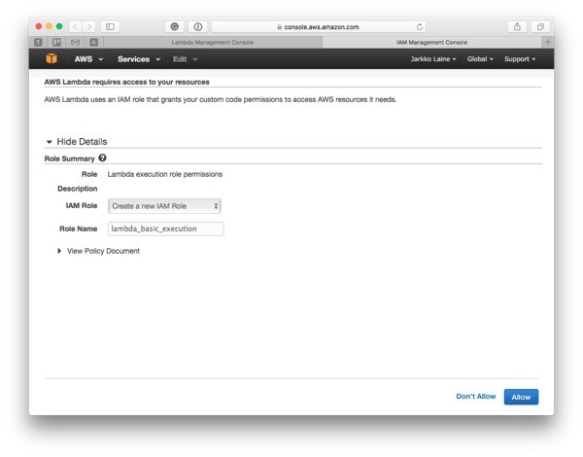The height and width of the screenshot is (457, 583).
Task: Click the Grammarly extension icon in toolbar
Action: (174, 26)
